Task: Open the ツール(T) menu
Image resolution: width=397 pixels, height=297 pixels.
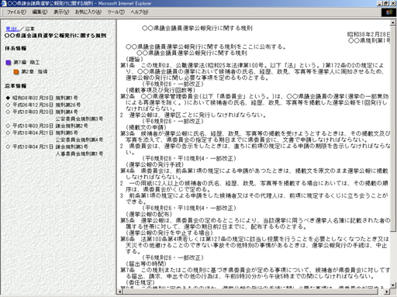Action: (116, 12)
